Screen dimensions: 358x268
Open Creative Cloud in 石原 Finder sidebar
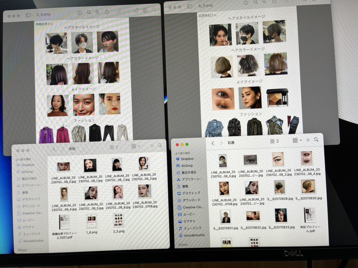191,207
